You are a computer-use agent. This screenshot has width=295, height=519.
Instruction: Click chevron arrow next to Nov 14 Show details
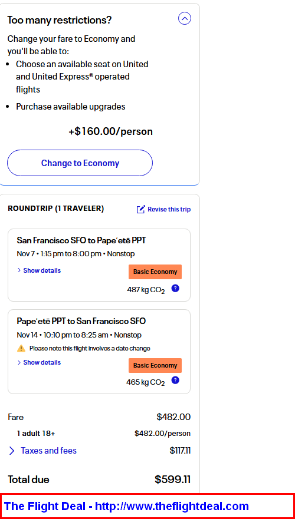[x=19, y=362]
